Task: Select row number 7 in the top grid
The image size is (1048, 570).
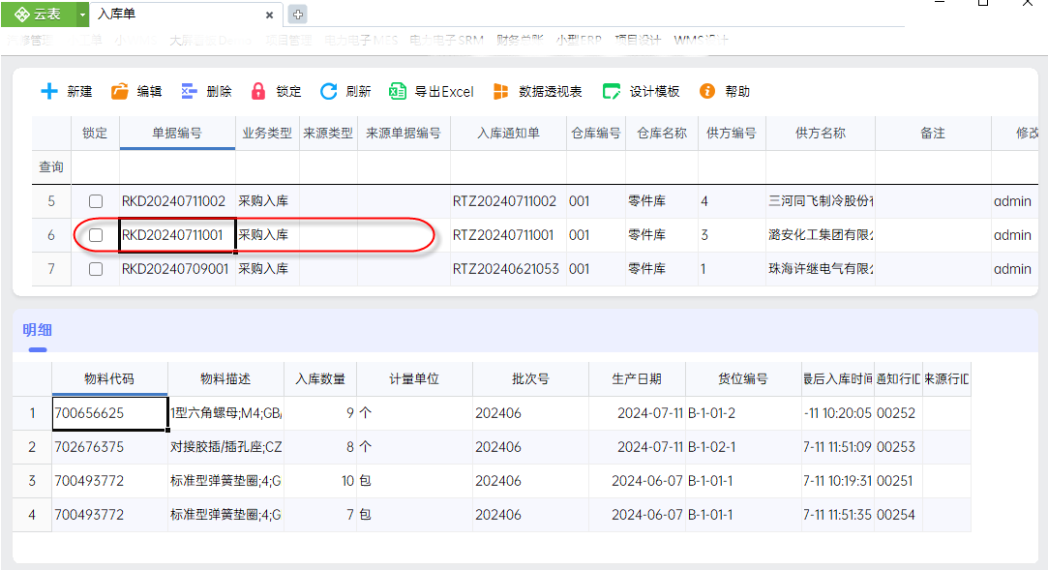Action: (51, 269)
